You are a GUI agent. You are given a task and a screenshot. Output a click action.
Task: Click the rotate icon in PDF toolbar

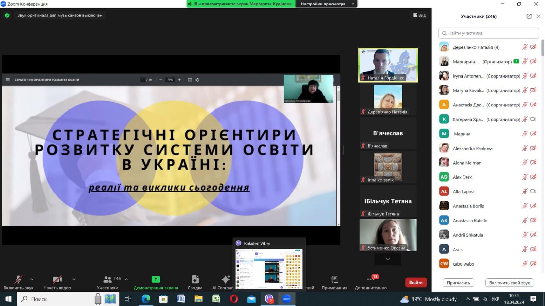click(x=197, y=80)
